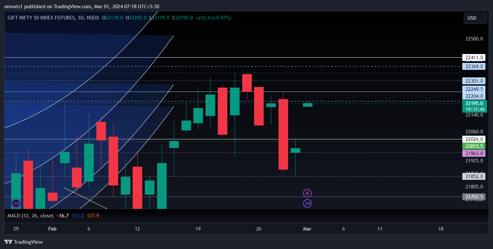Select the MACD (12, 26, close) indicator label
This screenshot has height=249, width=493.
[x=30, y=216]
